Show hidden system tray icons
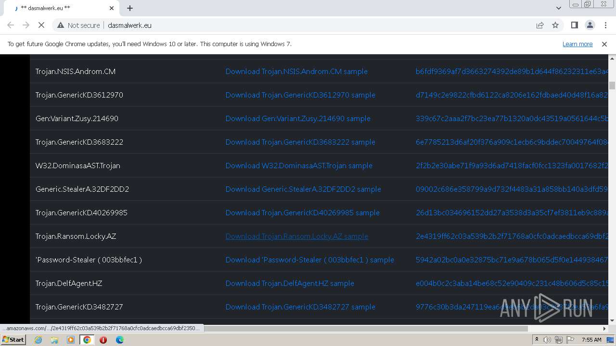Viewport: 616px width, 346px height. click(x=537, y=340)
